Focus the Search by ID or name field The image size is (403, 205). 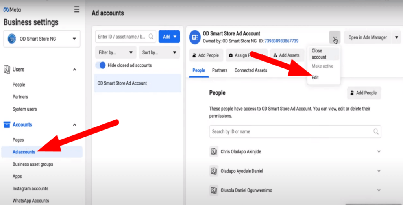pos(295,131)
